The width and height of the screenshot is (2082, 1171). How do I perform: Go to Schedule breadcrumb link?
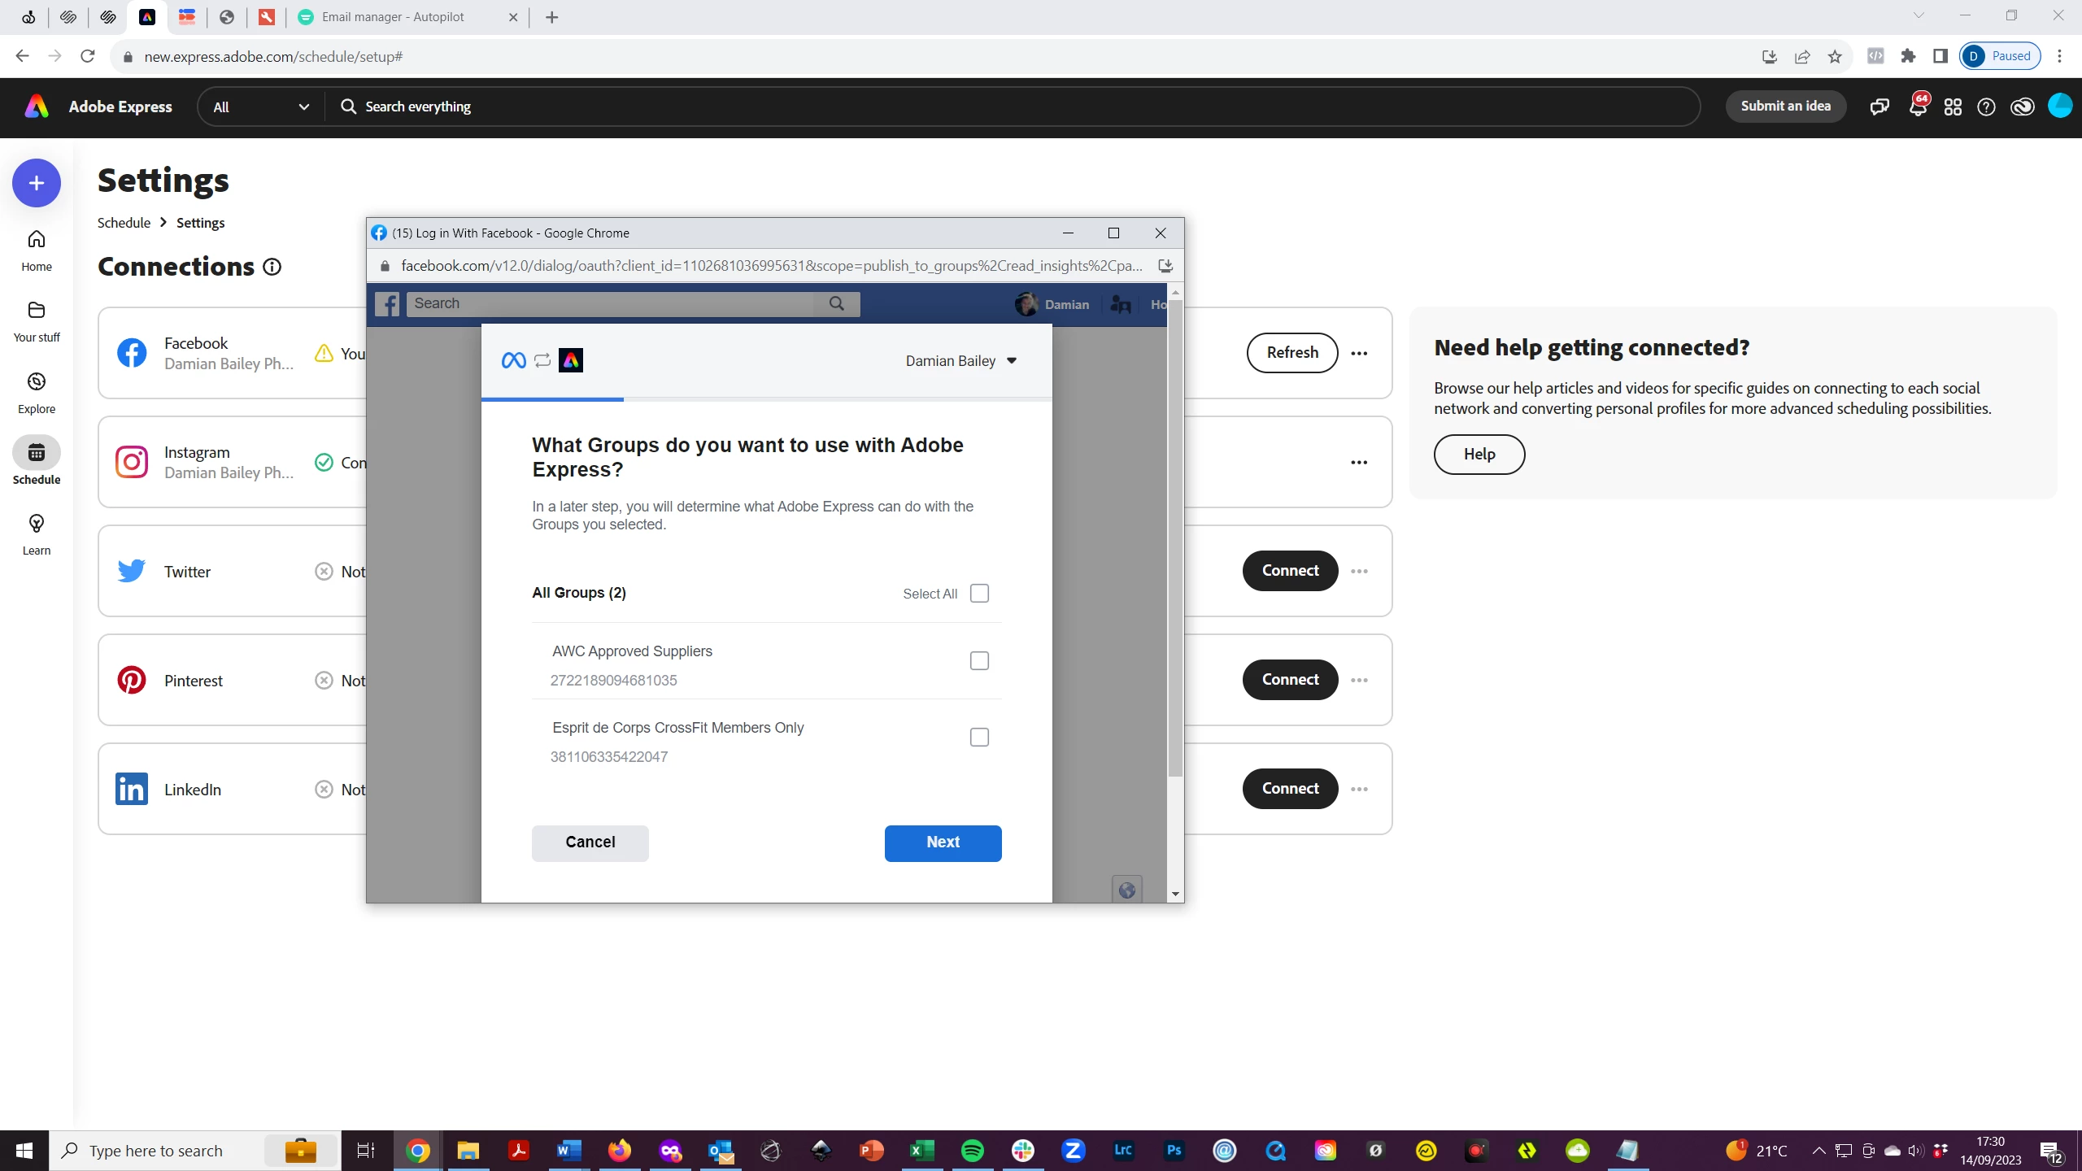(124, 223)
